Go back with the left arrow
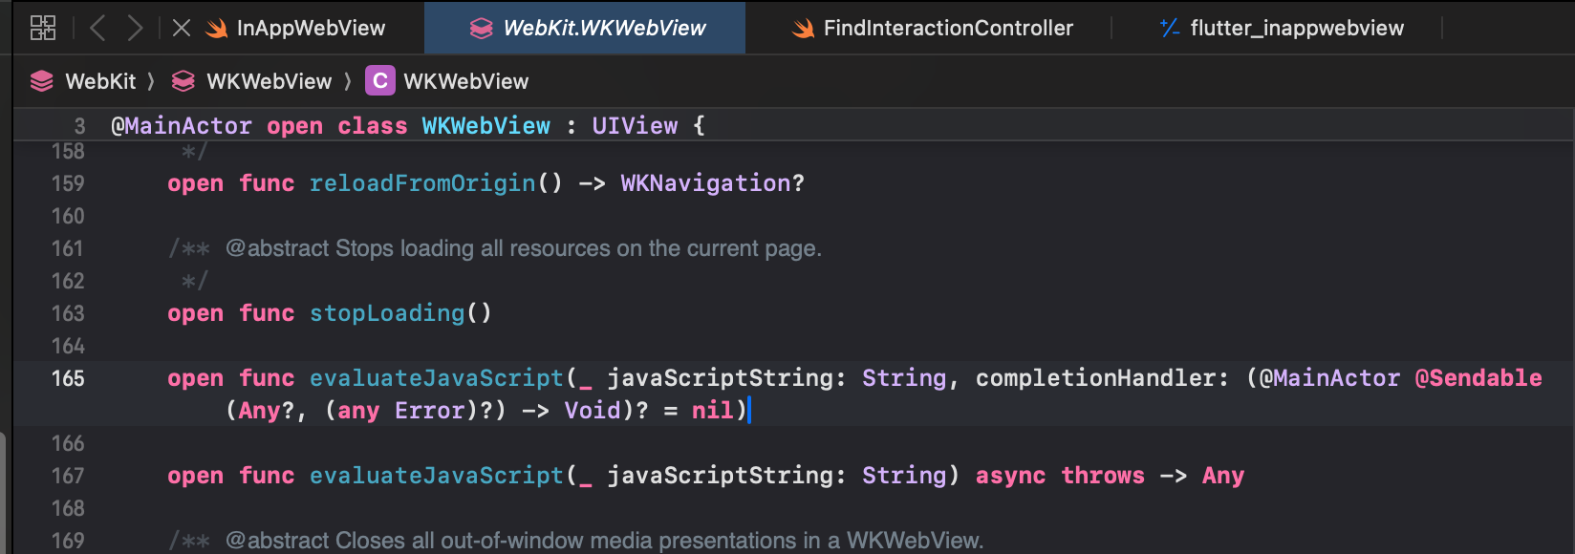The image size is (1575, 554). [x=97, y=28]
